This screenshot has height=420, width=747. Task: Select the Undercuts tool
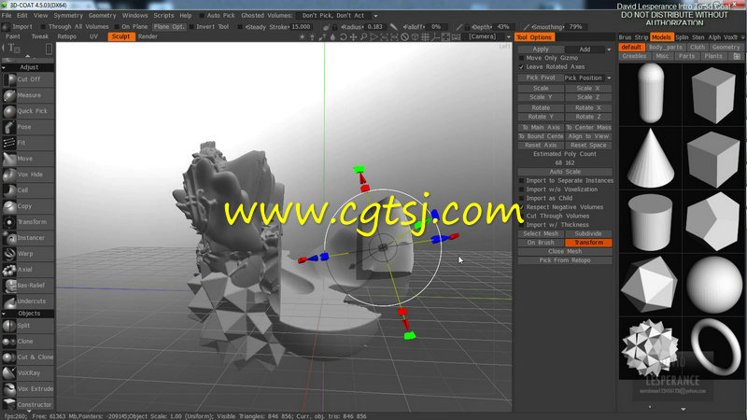pos(28,301)
